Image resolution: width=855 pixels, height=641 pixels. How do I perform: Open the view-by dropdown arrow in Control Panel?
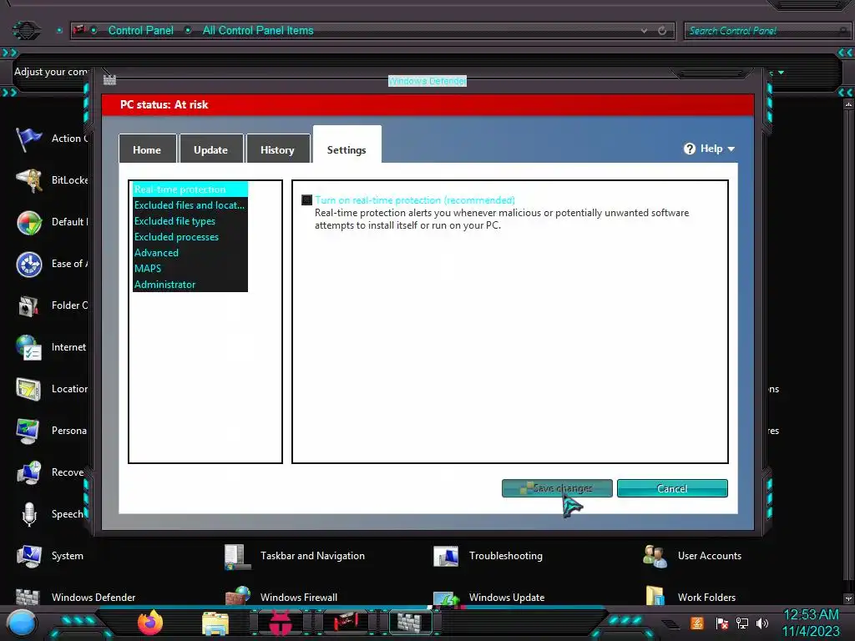coord(782,73)
